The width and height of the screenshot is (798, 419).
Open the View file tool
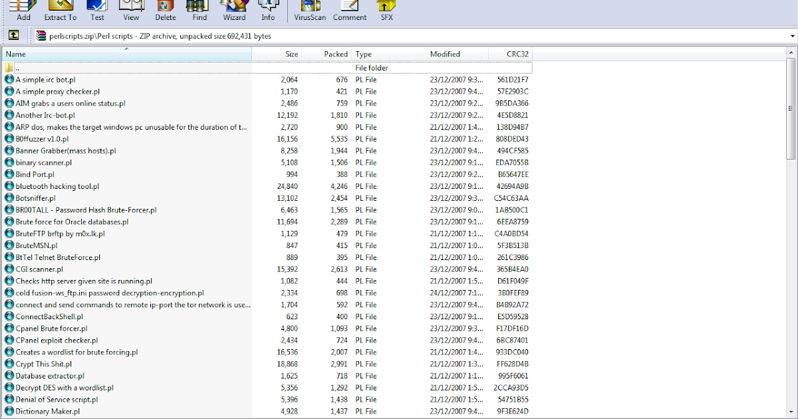click(131, 10)
